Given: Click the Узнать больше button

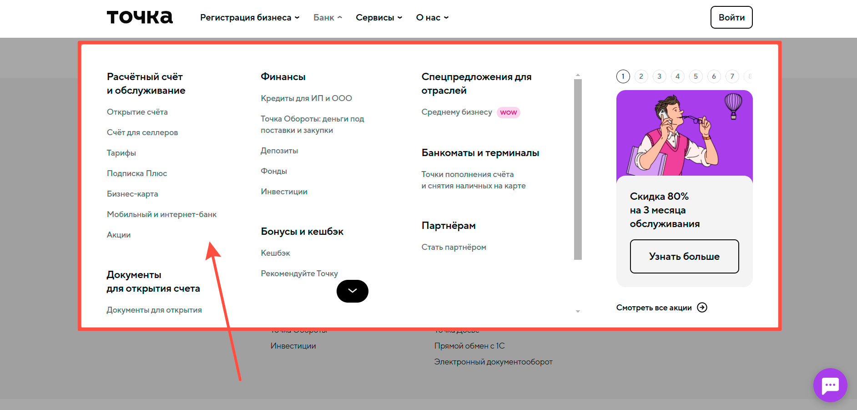Looking at the screenshot, I should click(x=684, y=256).
